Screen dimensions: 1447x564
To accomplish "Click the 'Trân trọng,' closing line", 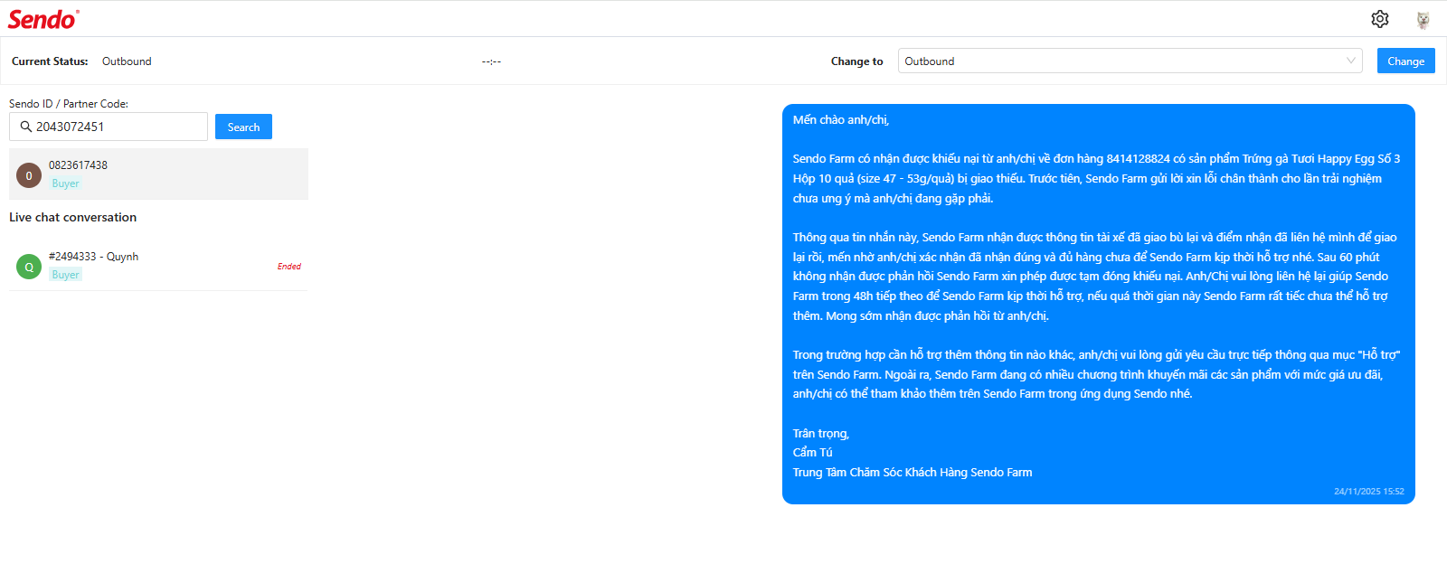I will pyautogui.click(x=821, y=434).
